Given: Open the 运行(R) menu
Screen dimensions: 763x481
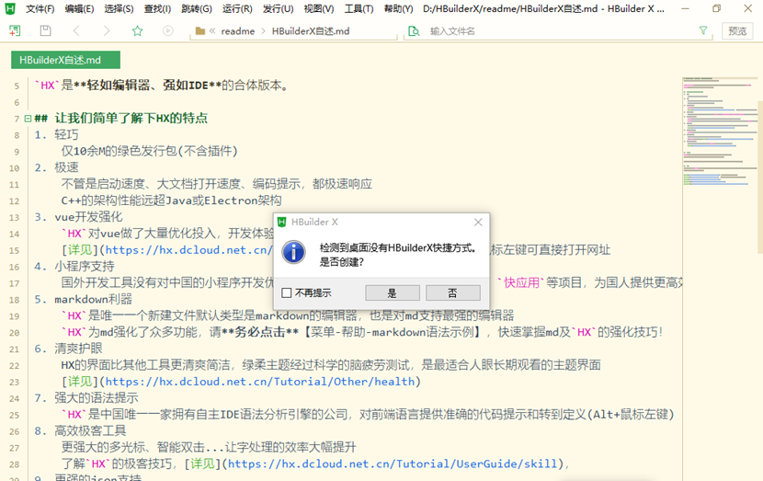Looking at the screenshot, I should 237,9.
